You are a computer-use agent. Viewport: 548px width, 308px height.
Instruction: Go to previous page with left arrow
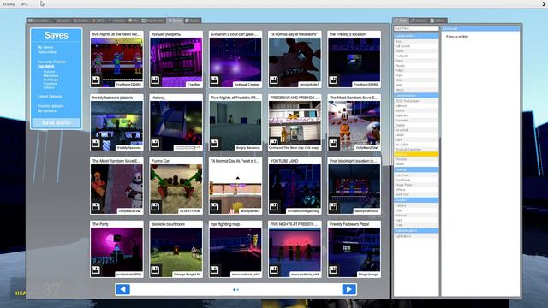[x=122, y=289]
